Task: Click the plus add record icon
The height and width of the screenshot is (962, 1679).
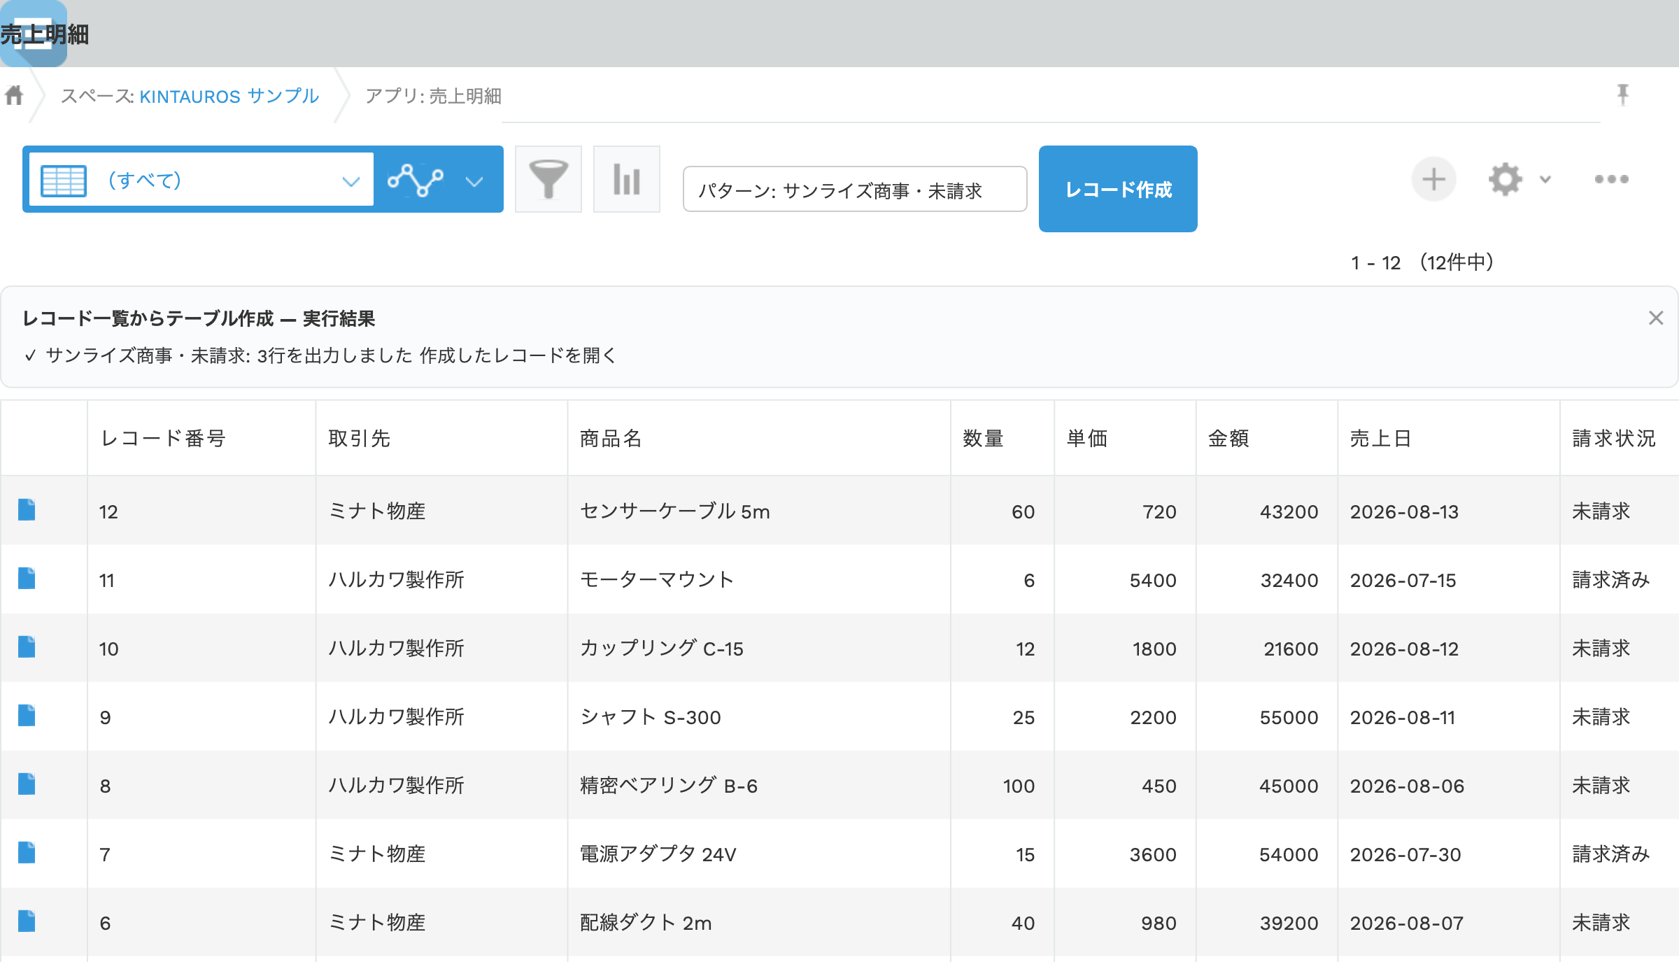Action: 1434,179
